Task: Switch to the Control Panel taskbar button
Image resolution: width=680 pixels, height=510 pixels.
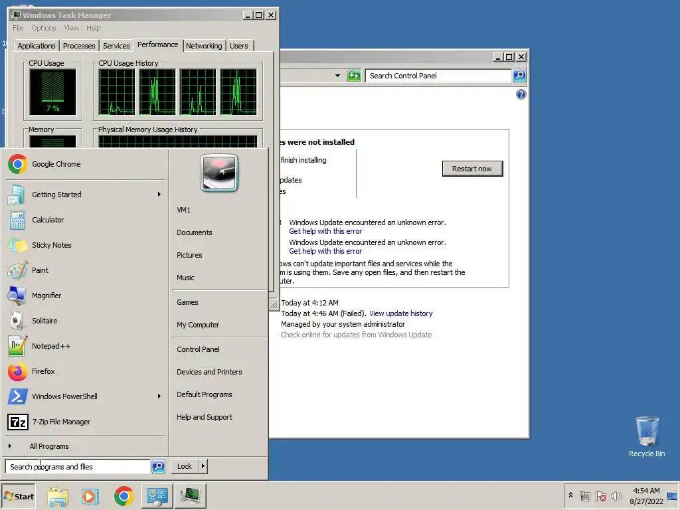Action: [x=157, y=496]
